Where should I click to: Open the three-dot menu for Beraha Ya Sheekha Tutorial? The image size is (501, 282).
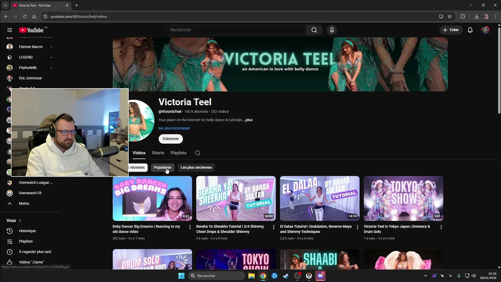point(274,227)
